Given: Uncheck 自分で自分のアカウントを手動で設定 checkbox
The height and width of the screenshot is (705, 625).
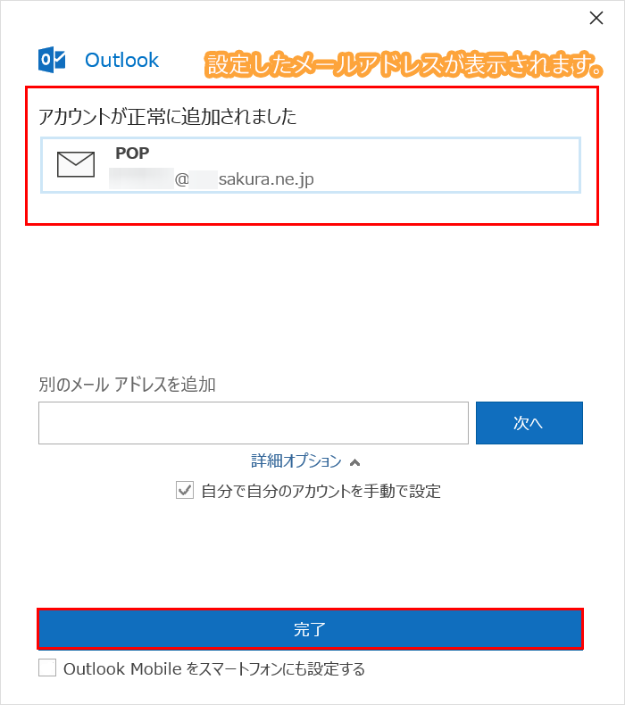Looking at the screenshot, I should 185,490.
